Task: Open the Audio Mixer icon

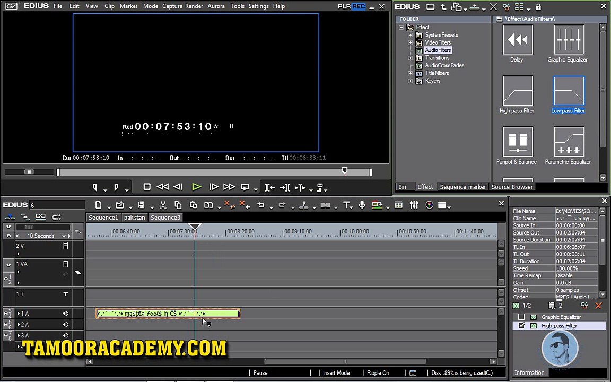Action: (414, 205)
